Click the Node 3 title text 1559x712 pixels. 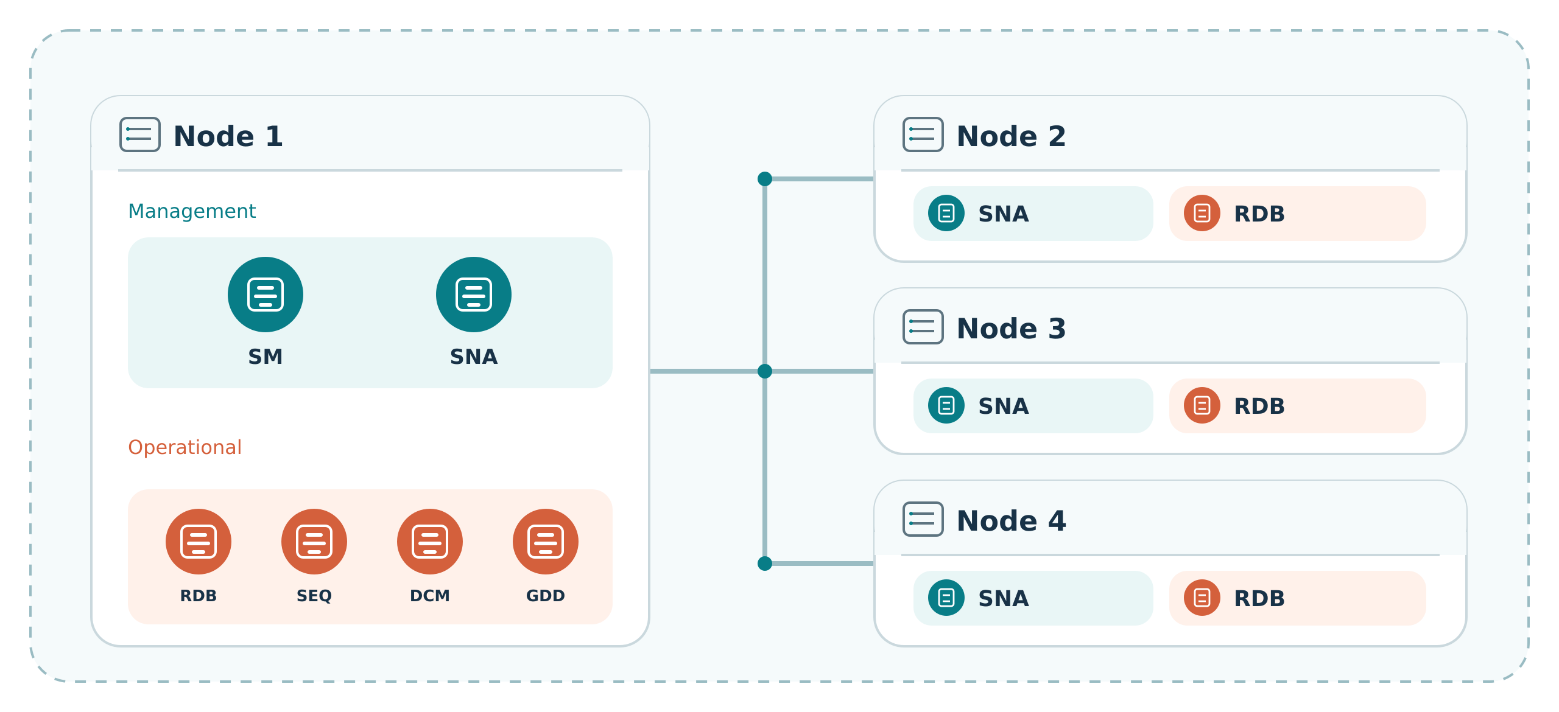(x=1012, y=328)
